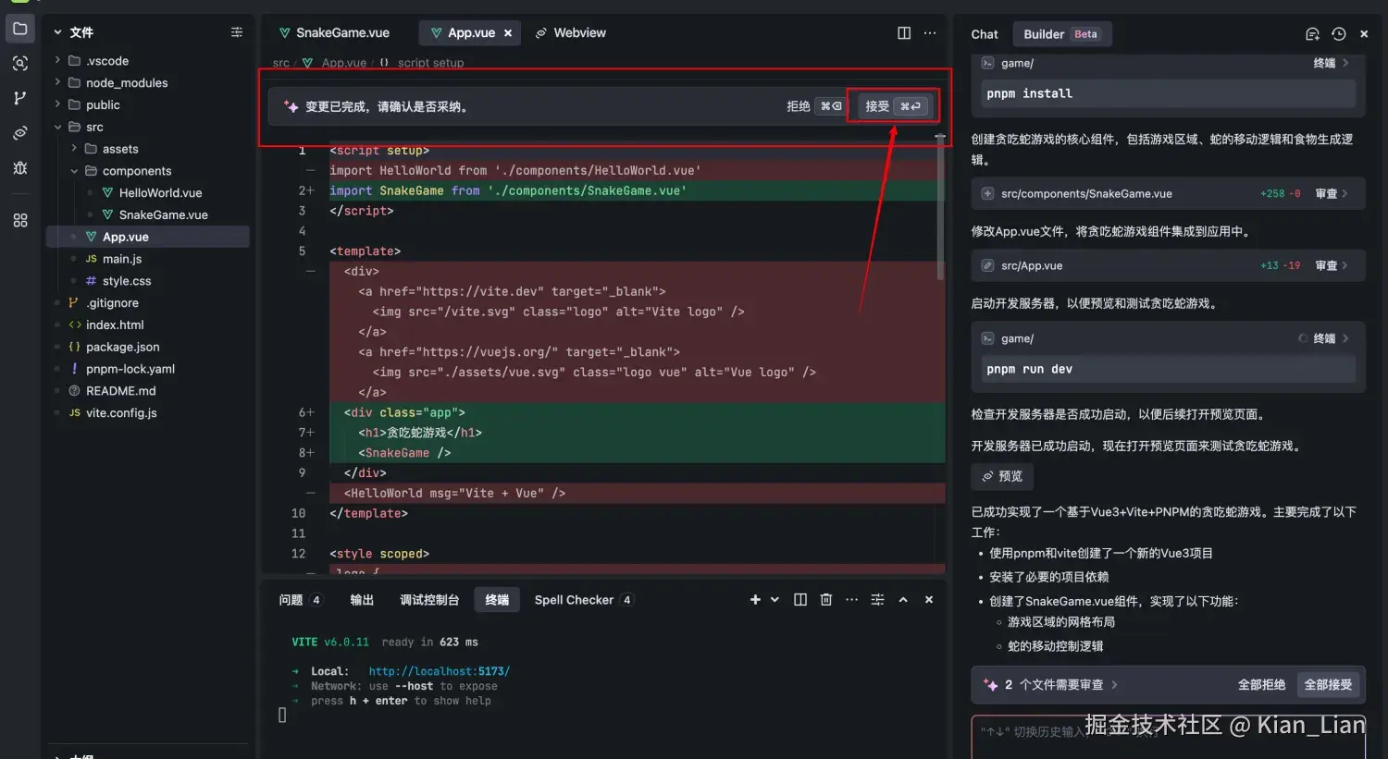The image size is (1388, 759).
Task: Review src/components/SnakeGame.vue changes via 审查
Action: point(1332,194)
